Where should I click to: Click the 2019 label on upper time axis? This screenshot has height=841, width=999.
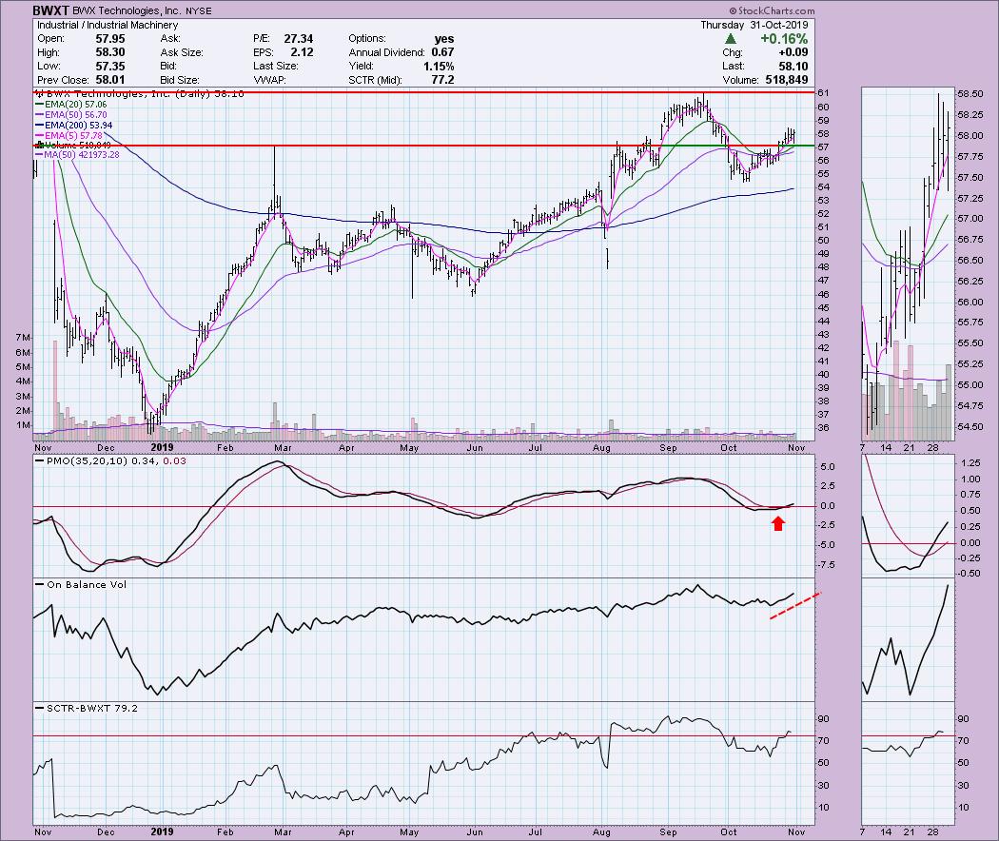tap(163, 447)
